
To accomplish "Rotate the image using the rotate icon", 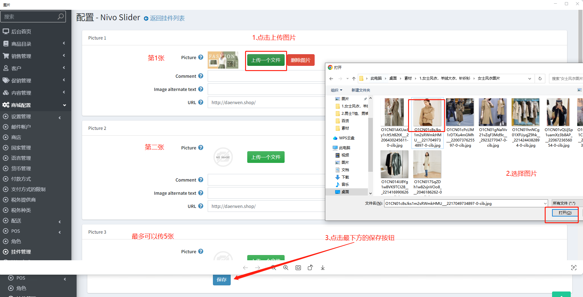I will (x=310, y=268).
